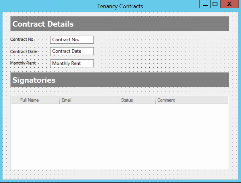Select the Contract Details header banner
This screenshot has width=241, height=183.
120,24
